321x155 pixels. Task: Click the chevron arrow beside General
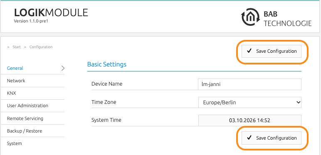click(x=63, y=68)
